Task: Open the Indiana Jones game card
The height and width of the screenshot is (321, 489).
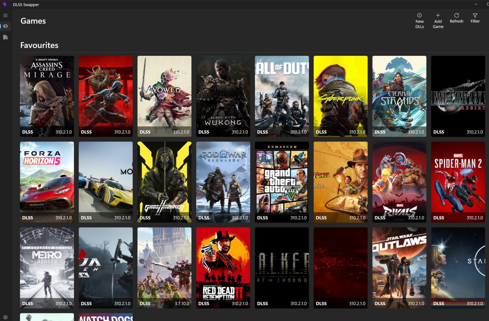Action: 340,182
